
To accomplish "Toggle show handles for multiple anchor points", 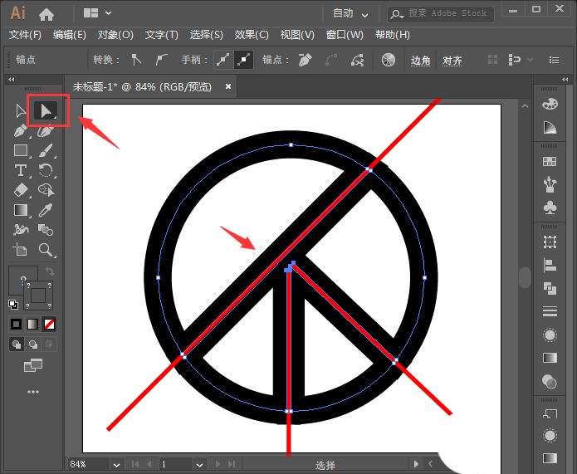I will [222, 60].
